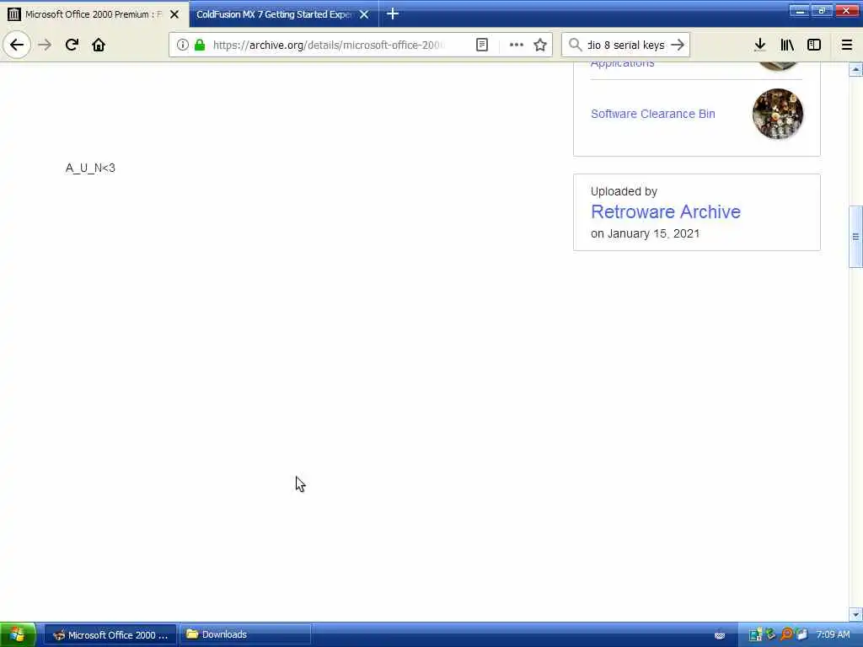Screen dimensions: 863x647
Task: Click the vertical scrollbar thumb
Action: (x=855, y=237)
